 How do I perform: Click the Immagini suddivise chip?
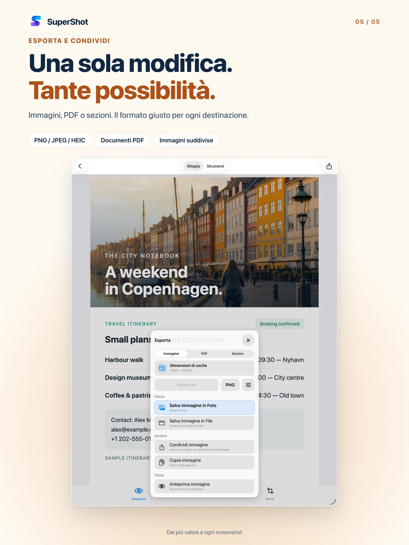(186, 140)
